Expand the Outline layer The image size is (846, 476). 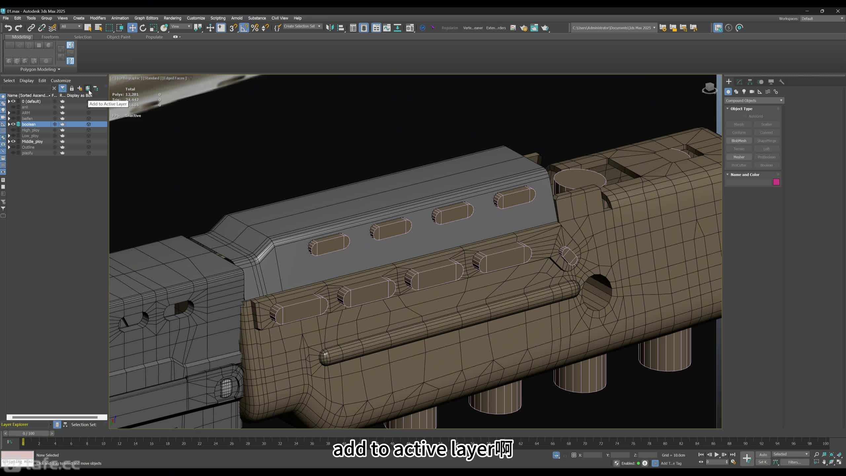click(9, 147)
